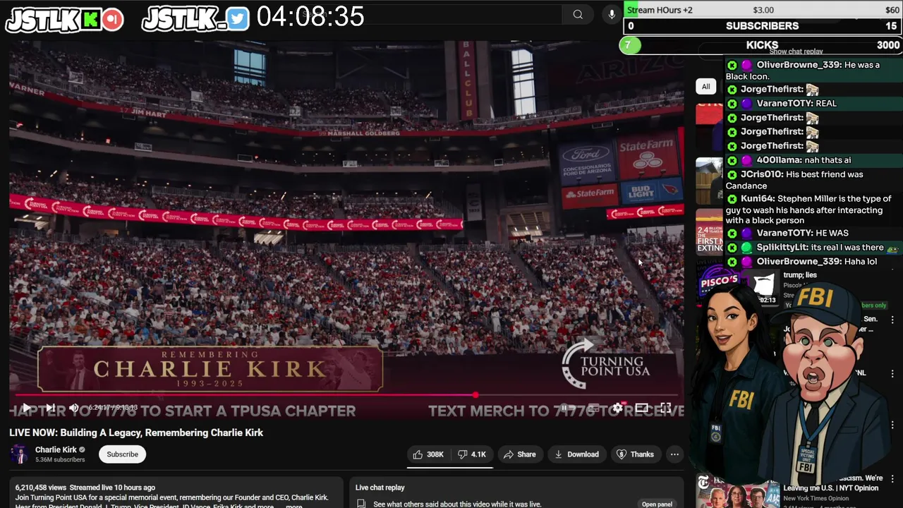Click Show chat replay
The image size is (903, 508).
tap(796, 52)
